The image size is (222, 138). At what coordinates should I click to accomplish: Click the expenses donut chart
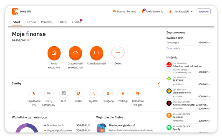tap(26, 129)
